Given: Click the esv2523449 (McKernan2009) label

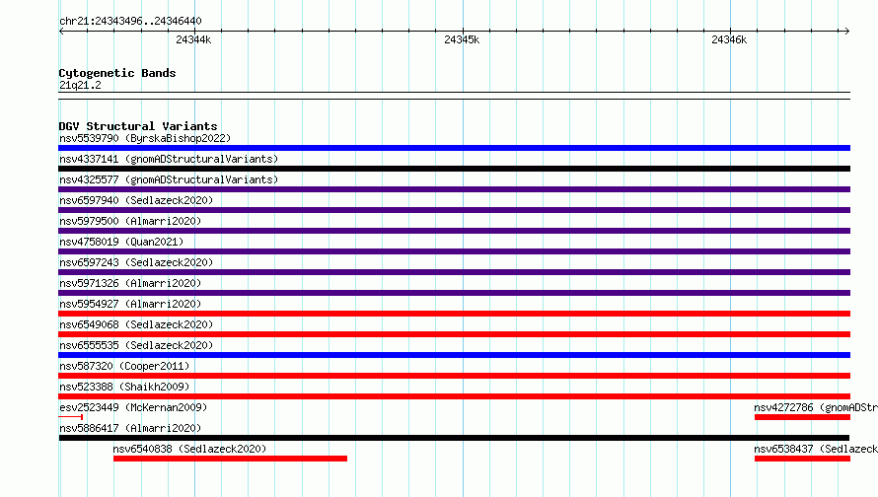Looking at the screenshot, I should [x=133, y=407].
